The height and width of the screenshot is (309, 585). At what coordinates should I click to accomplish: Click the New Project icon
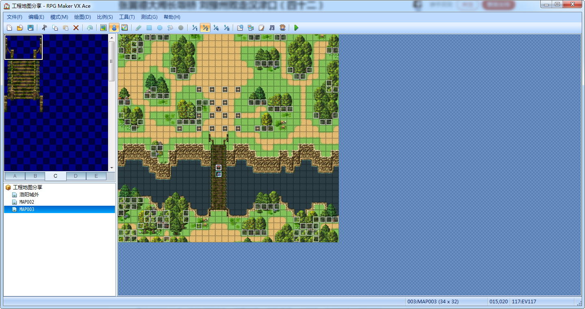pos(9,28)
